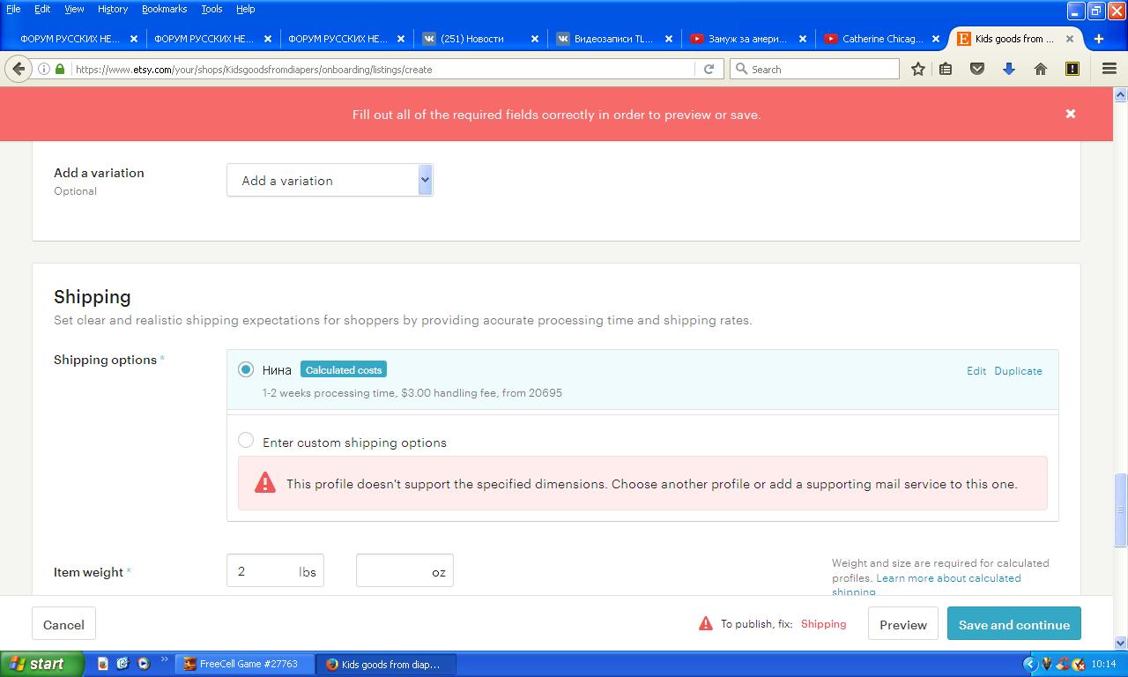Click the Preview button
This screenshot has width=1128, height=677.
(902, 624)
